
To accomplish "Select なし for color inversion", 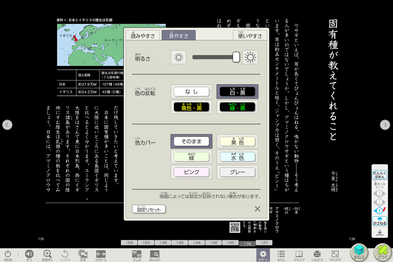I will 191,91.
